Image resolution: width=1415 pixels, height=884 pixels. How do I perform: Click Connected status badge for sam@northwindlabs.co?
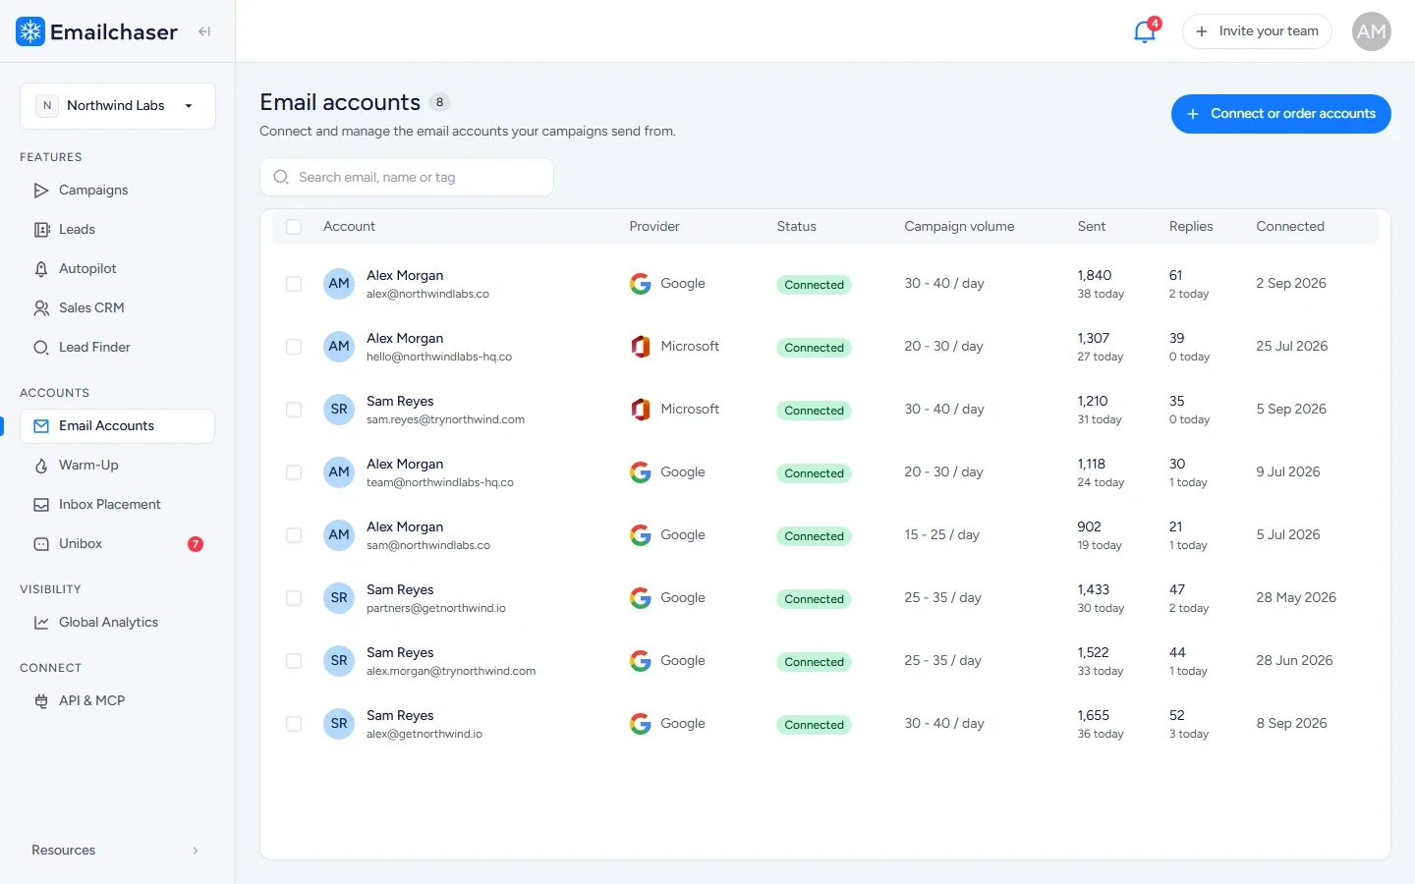pyautogui.click(x=814, y=536)
